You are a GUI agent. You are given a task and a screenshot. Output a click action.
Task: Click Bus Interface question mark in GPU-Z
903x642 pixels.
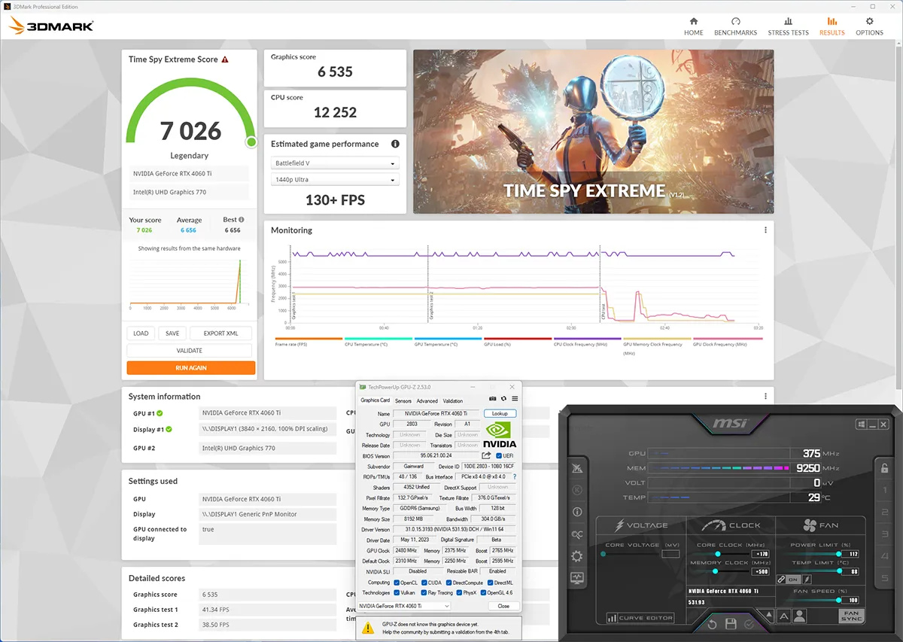[515, 476]
